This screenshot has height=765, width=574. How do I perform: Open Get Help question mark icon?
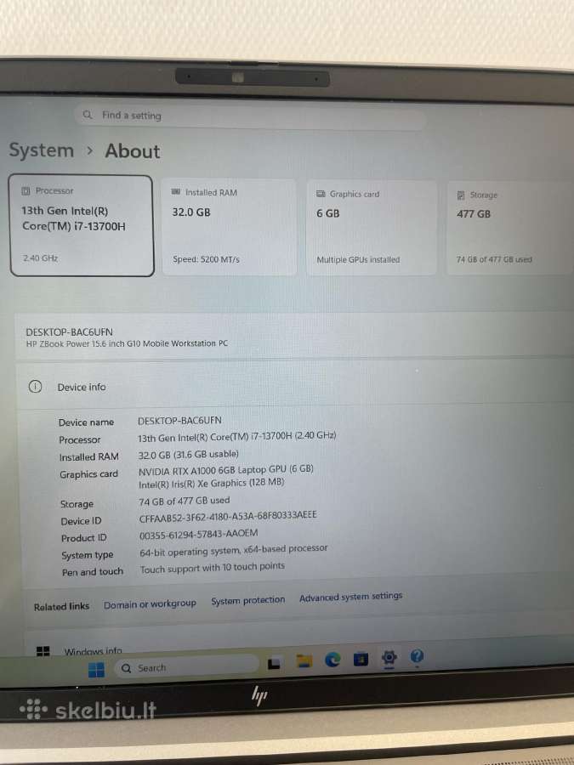point(417,656)
